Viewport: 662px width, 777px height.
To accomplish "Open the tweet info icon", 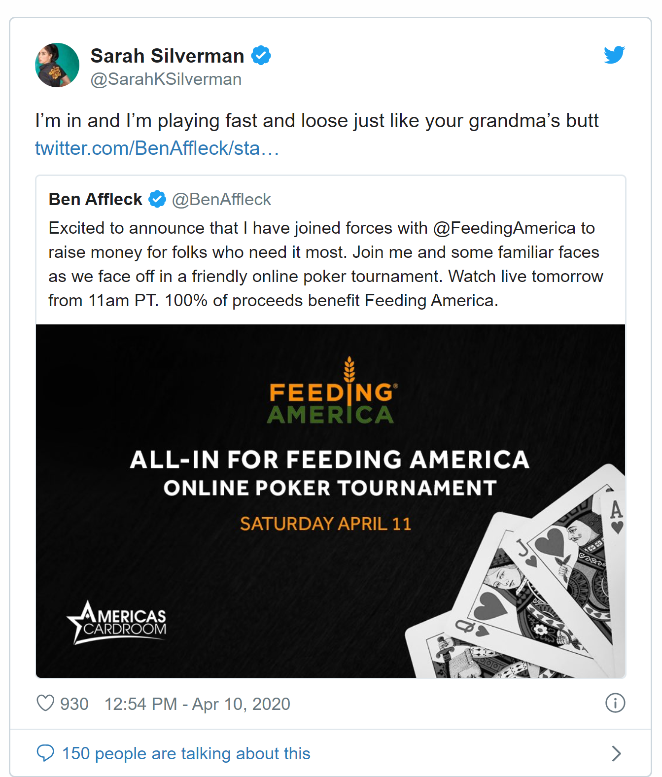I will coord(615,703).
